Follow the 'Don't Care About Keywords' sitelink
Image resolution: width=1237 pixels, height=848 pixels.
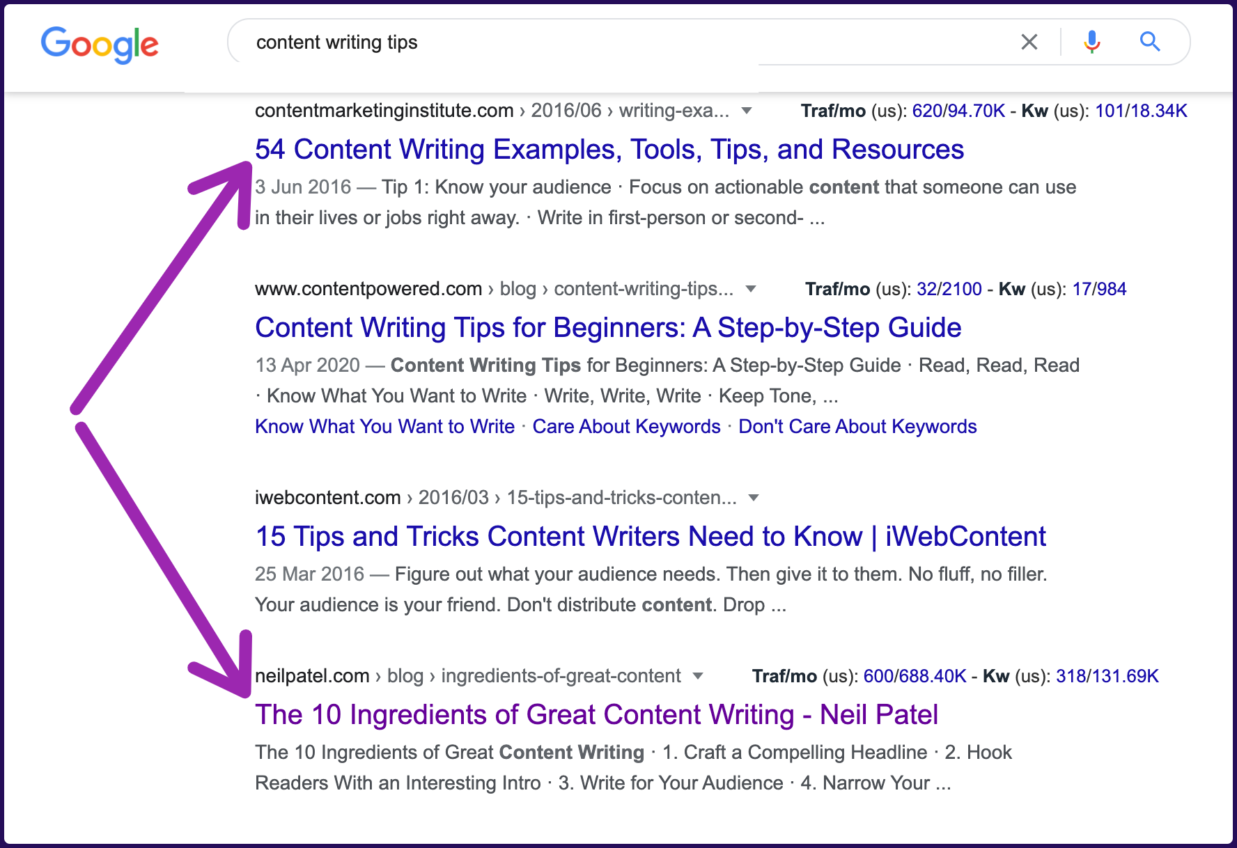pyautogui.click(x=857, y=427)
